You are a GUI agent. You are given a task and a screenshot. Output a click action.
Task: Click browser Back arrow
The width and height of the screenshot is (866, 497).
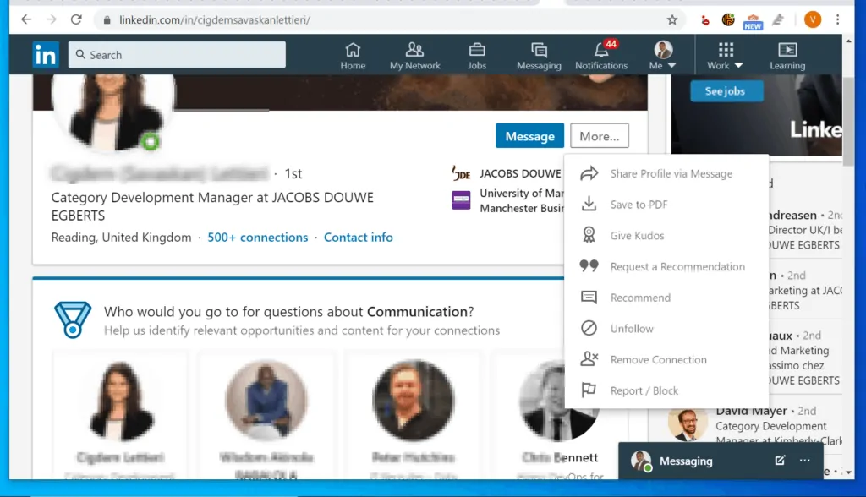click(x=26, y=20)
